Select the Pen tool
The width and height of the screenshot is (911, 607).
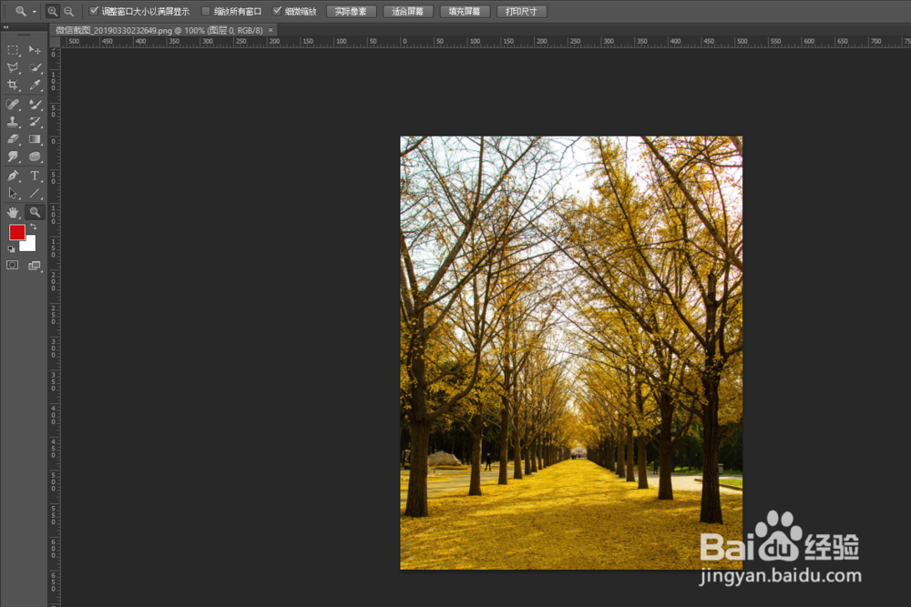13,176
